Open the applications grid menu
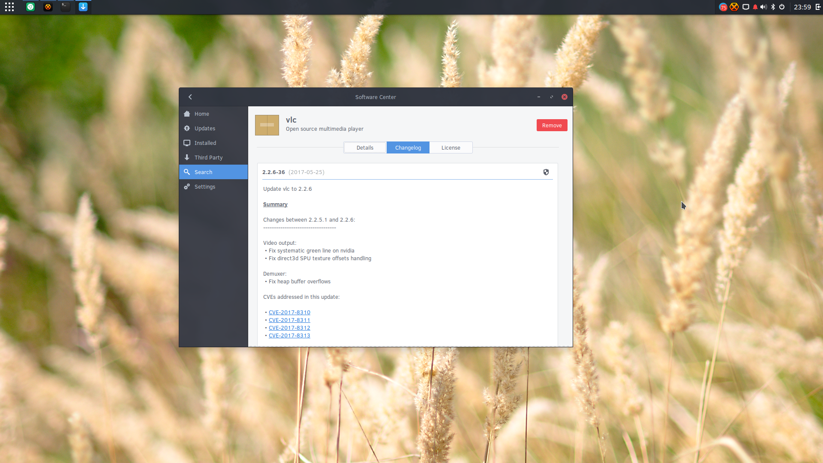Image resolution: width=823 pixels, height=463 pixels. (9, 7)
